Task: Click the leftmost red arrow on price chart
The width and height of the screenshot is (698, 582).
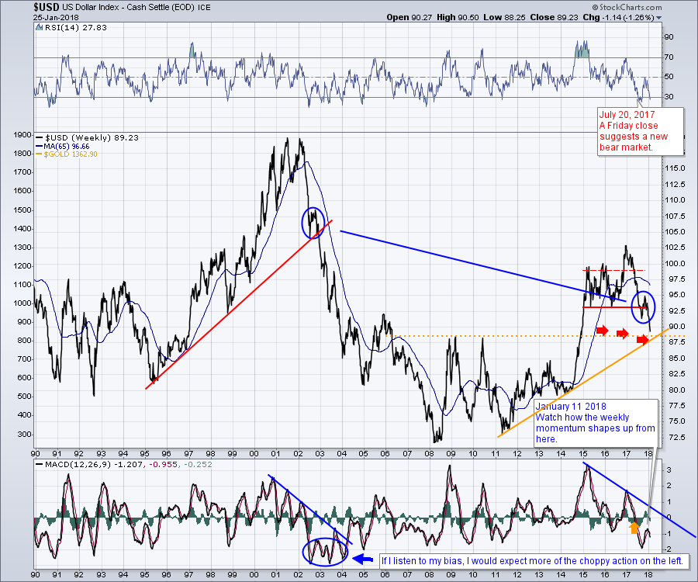Action: coord(603,331)
